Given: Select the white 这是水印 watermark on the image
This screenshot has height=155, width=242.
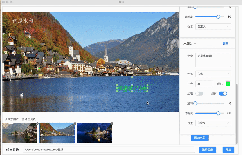Looking at the screenshot, I should (23, 21).
